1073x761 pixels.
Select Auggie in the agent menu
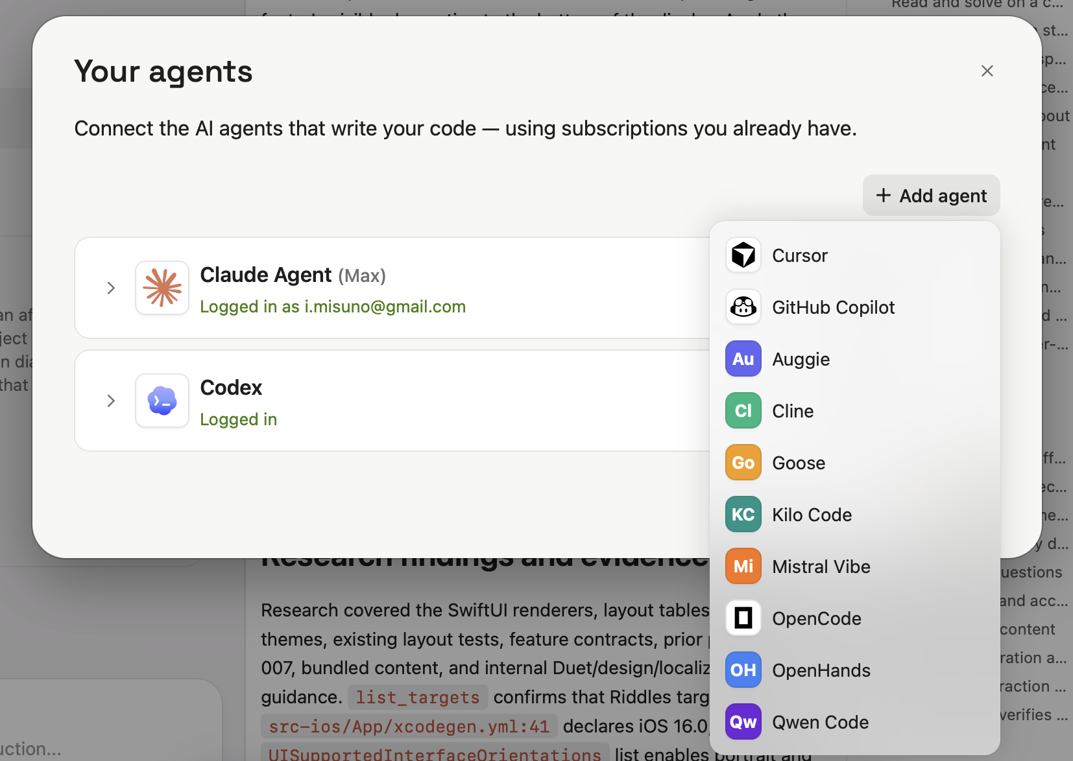click(854, 359)
